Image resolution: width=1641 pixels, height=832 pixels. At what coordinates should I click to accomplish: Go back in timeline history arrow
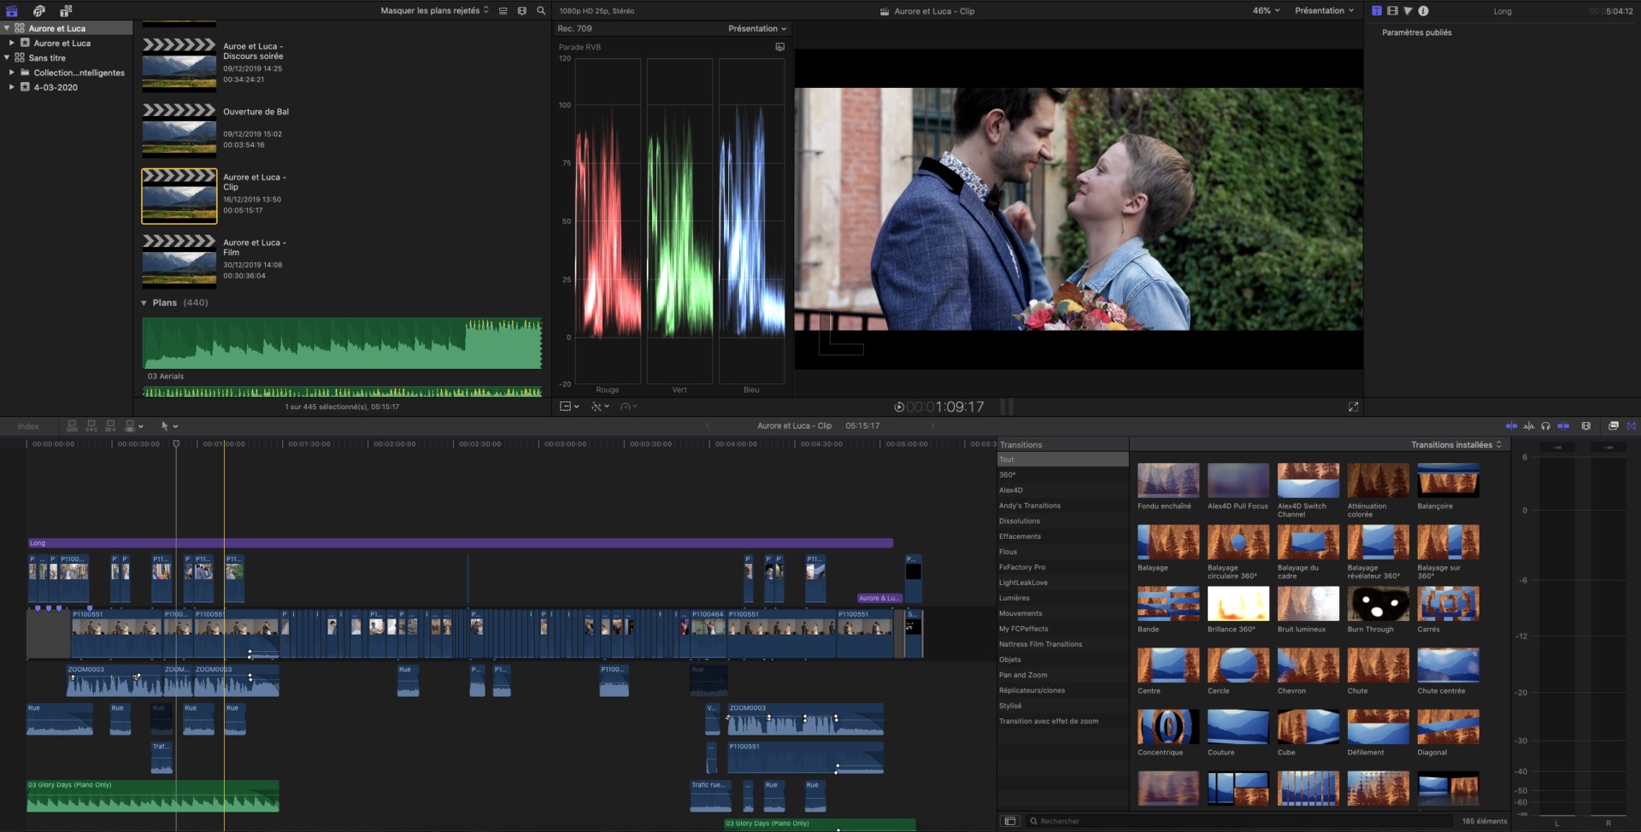[708, 425]
